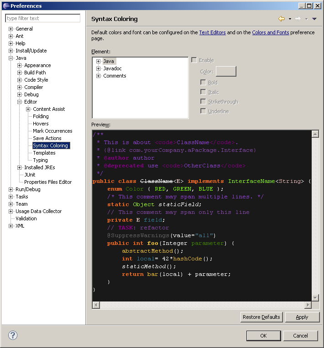
Task: Collapse the Editor tree node
Action: (x=19, y=102)
